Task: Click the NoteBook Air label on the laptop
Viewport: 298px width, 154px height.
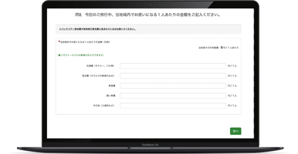Action: click(150, 145)
